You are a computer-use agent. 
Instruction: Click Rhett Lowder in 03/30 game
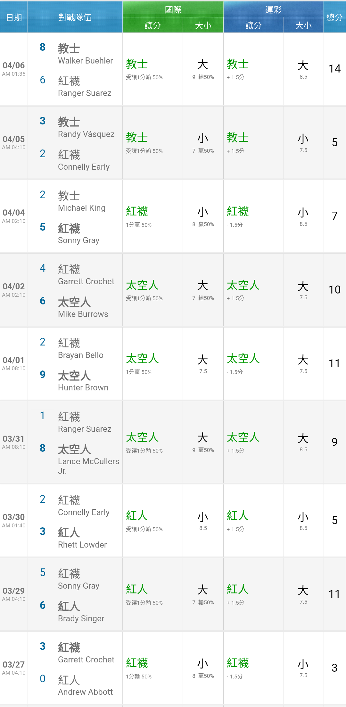click(x=82, y=545)
